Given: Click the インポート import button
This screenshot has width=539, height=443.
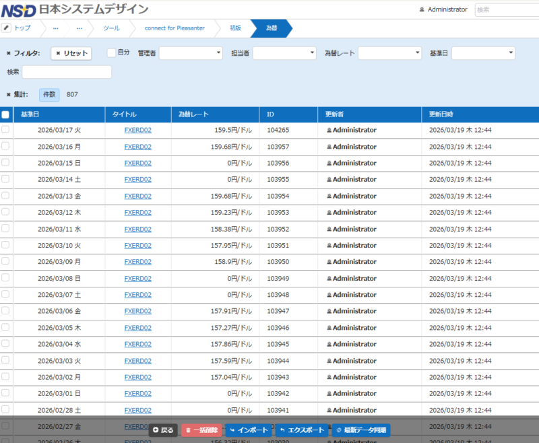Looking at the screenshot, I should click(x=249, y=430).
